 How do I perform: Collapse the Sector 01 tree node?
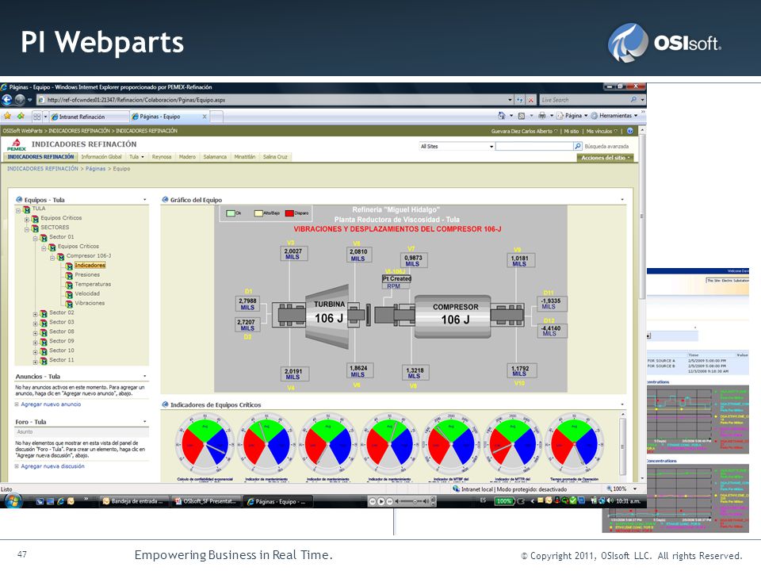35,239
